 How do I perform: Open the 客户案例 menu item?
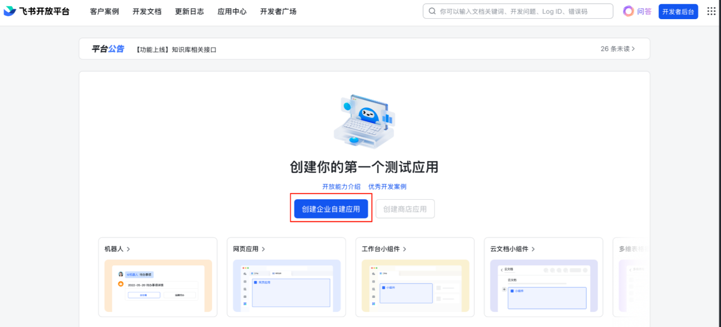104,12
